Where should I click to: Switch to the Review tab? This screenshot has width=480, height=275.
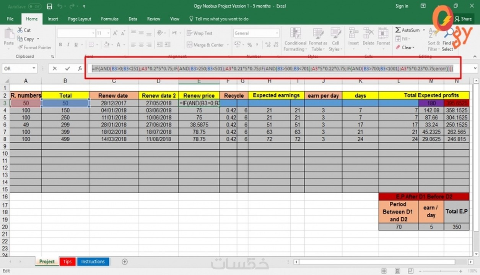154,19
